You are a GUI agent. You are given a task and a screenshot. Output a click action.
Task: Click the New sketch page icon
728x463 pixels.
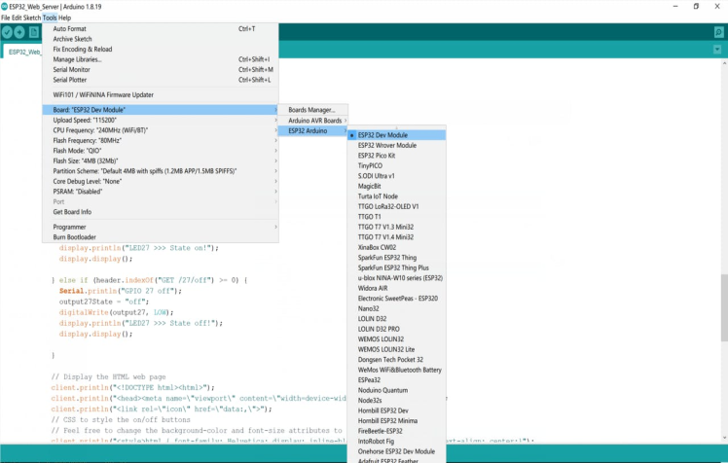(x=34, y=32)
